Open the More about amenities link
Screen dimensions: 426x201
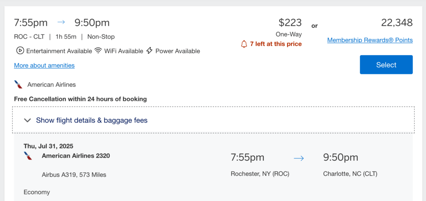(44, 65)
